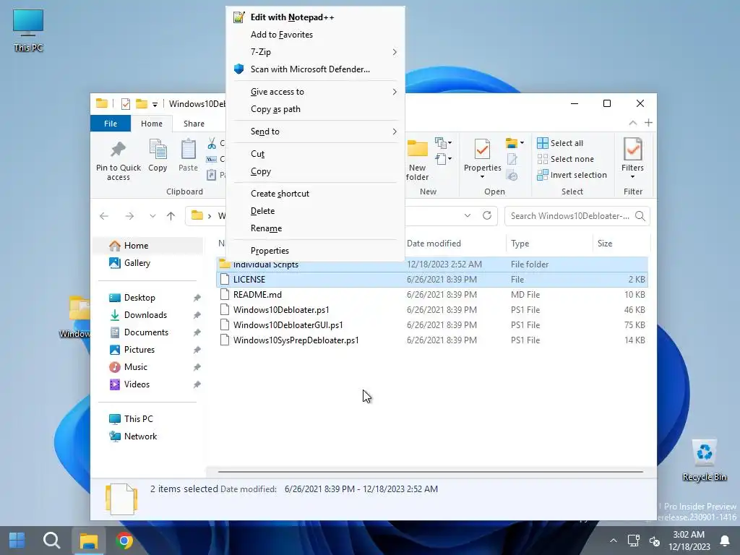Click the scissors Cut icon in ribbon
Viewport: 740px width, 555px height.
click(212, 143)
